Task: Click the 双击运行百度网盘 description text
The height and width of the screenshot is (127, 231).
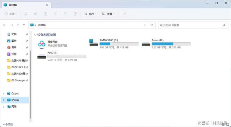Action: pos(57,46)
